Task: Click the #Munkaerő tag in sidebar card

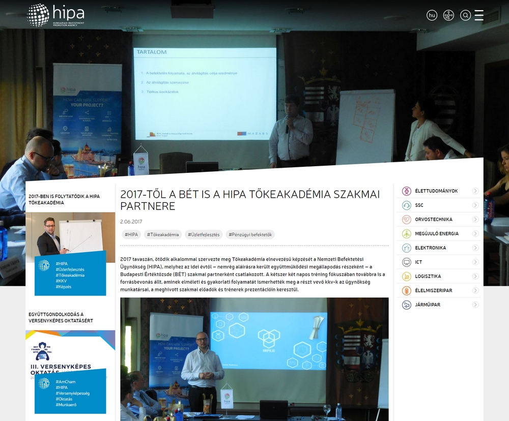Action: (x=66, y=405)
